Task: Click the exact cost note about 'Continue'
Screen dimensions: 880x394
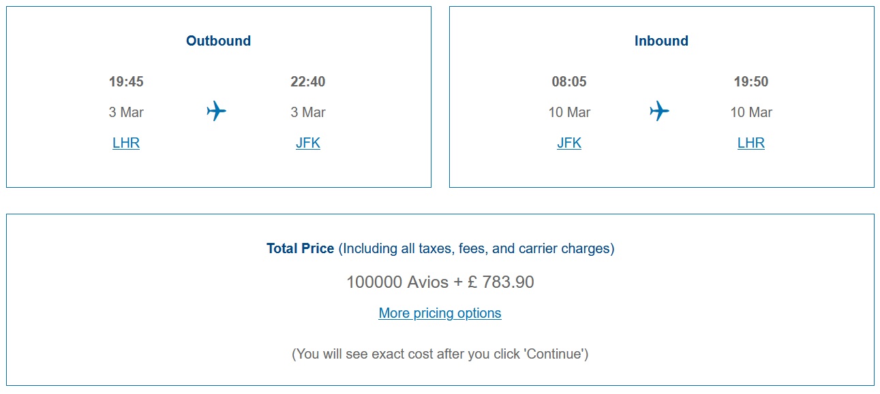Action: pyautogui.click(x=440, y=354)
